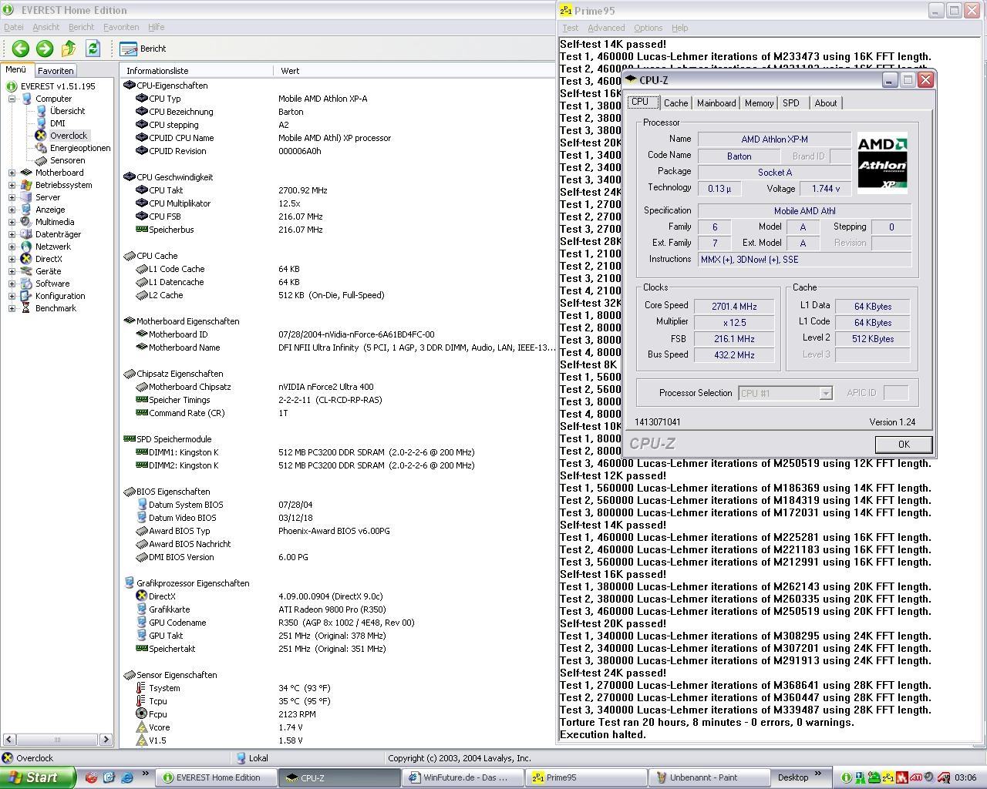
Task: Click the Benchmark tree item icon
Action: click(27, 308)
